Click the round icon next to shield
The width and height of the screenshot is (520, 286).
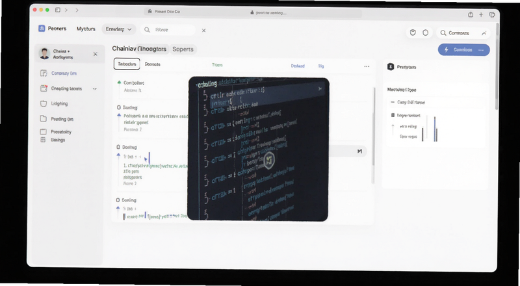pos(426,32)
